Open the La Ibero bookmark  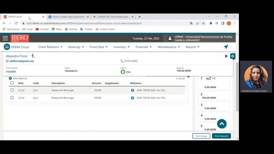(x=105, y=29)
